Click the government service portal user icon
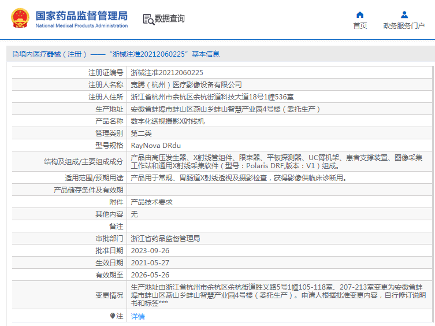 (404, 14)
